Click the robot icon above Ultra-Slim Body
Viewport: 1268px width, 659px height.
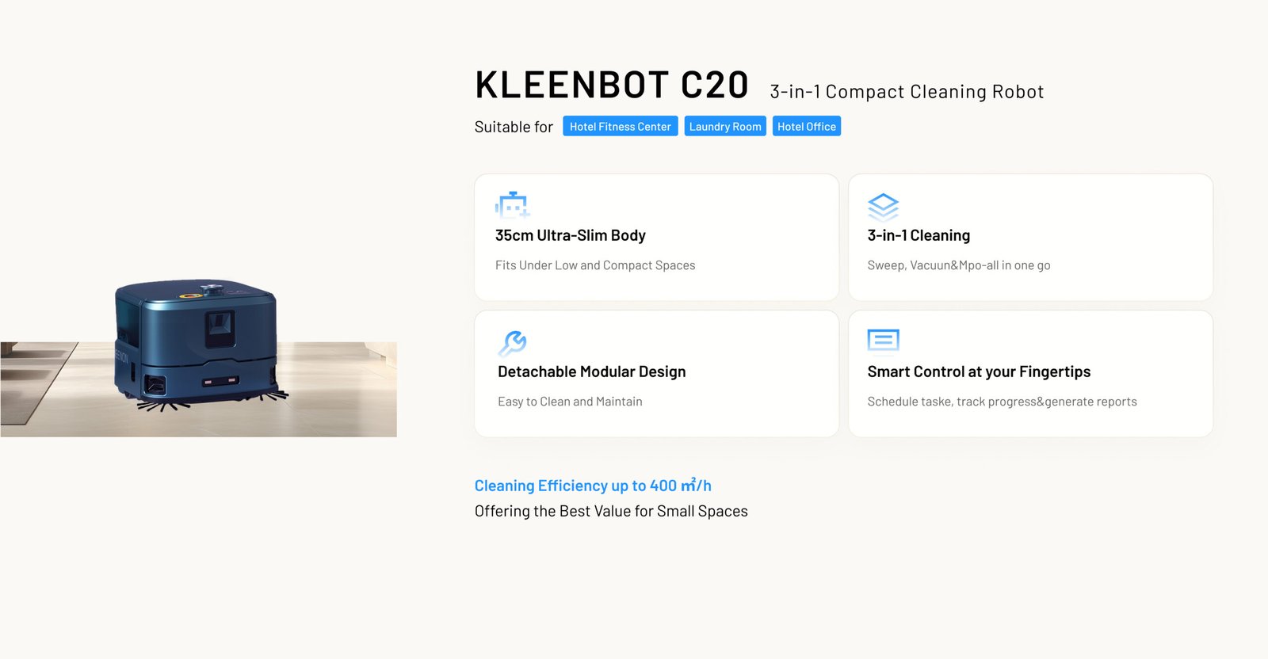(x=512, y=204)
